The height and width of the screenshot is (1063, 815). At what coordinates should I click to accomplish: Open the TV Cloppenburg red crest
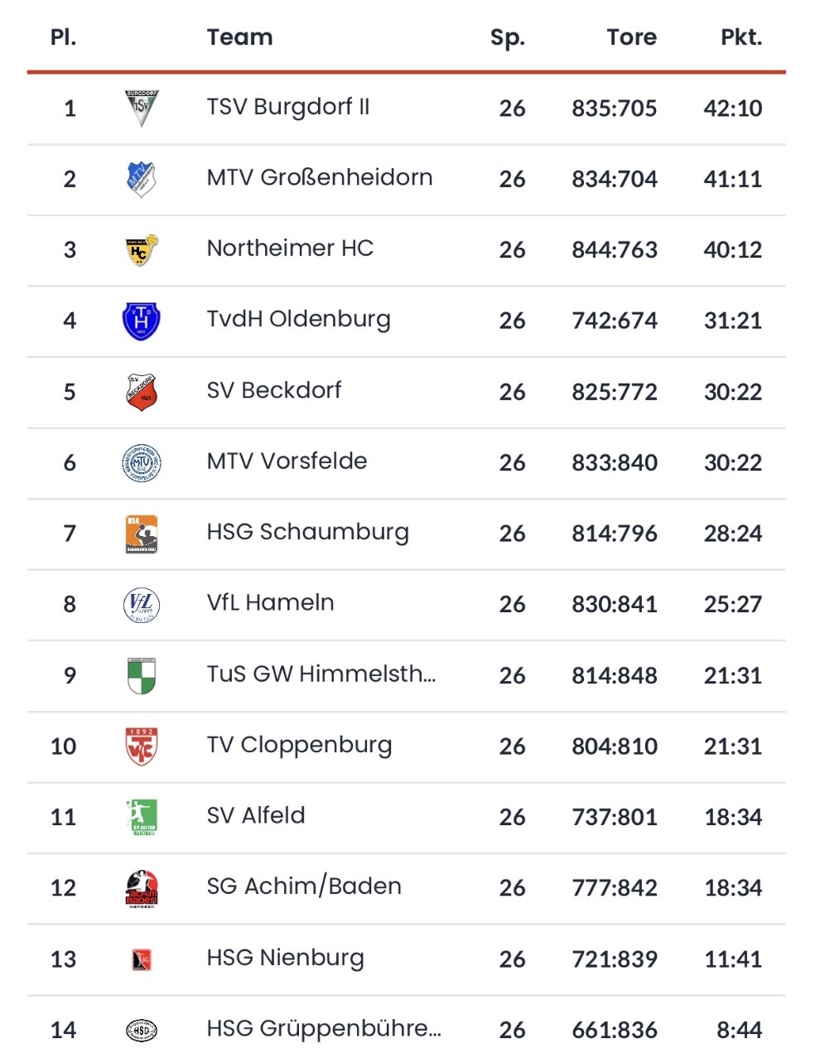(x=141, y=747)
